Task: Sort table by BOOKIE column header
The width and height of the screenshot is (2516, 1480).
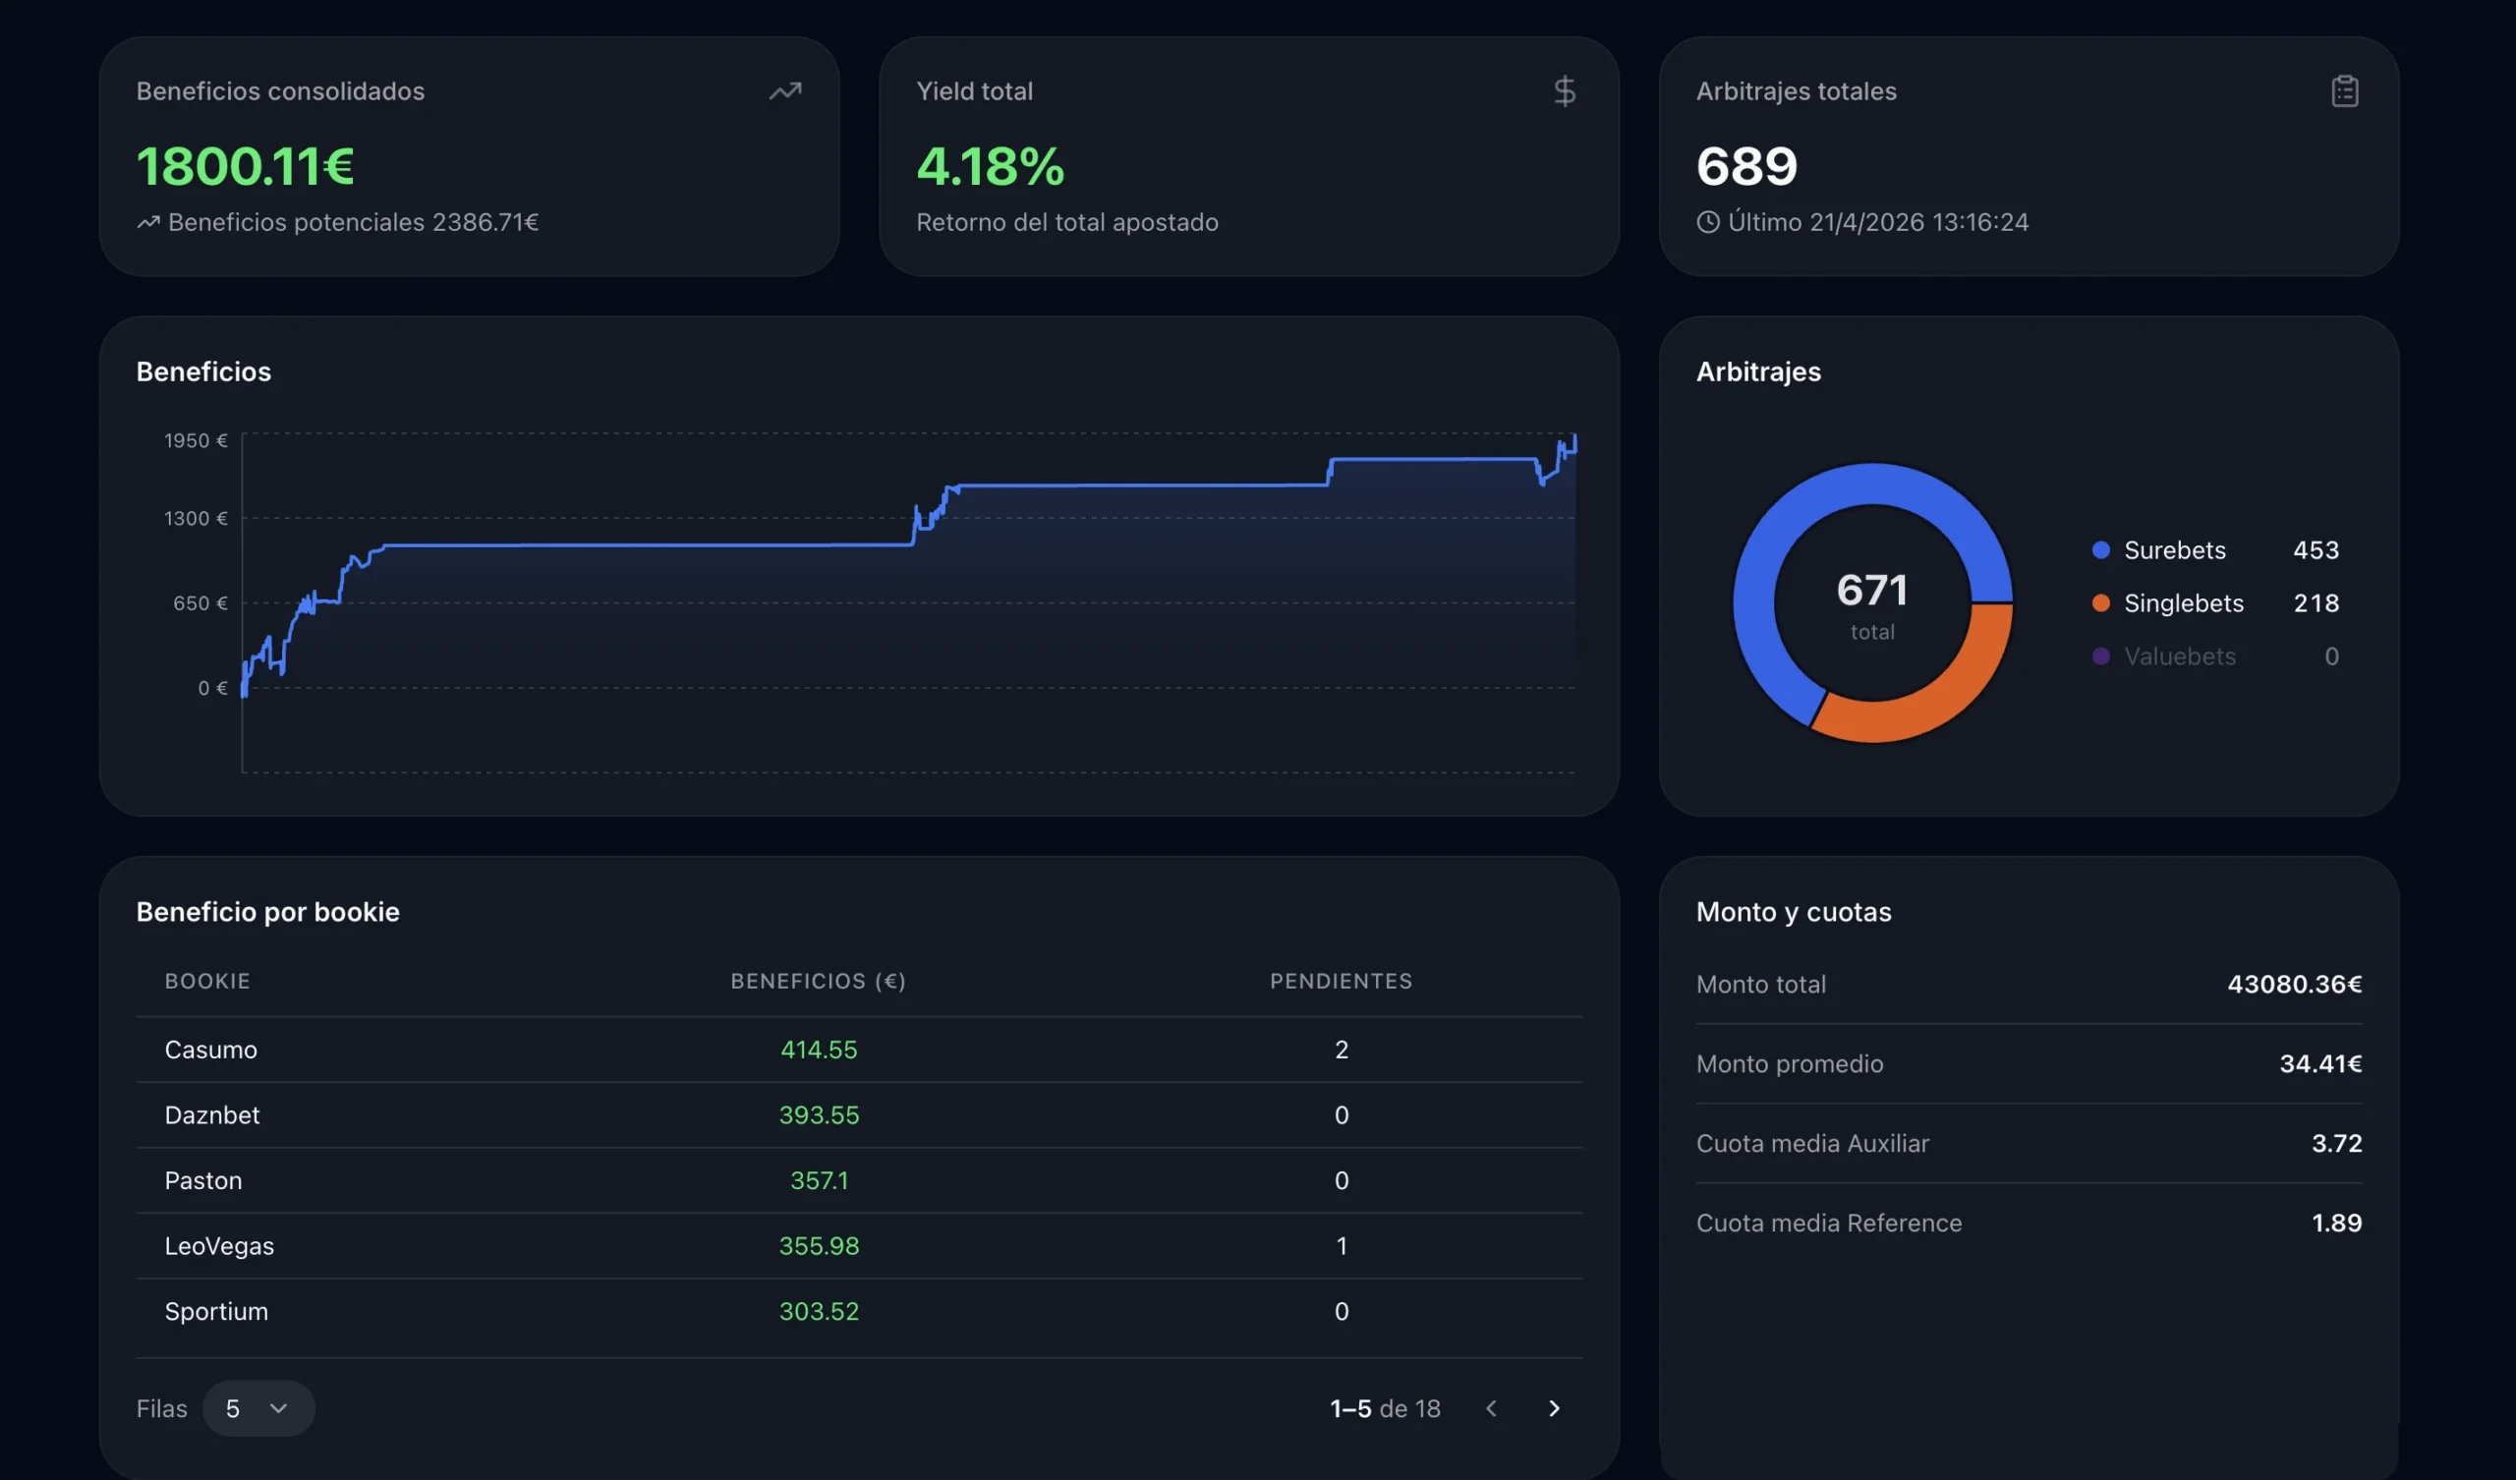Action: coord(207,981)
